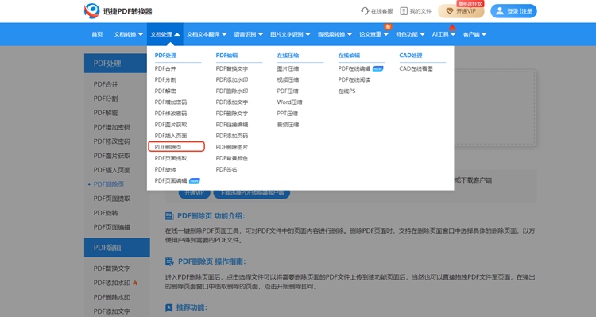Click PDF解密 in the left sidebar
The image size is (596, 317).
pos(106,113)
